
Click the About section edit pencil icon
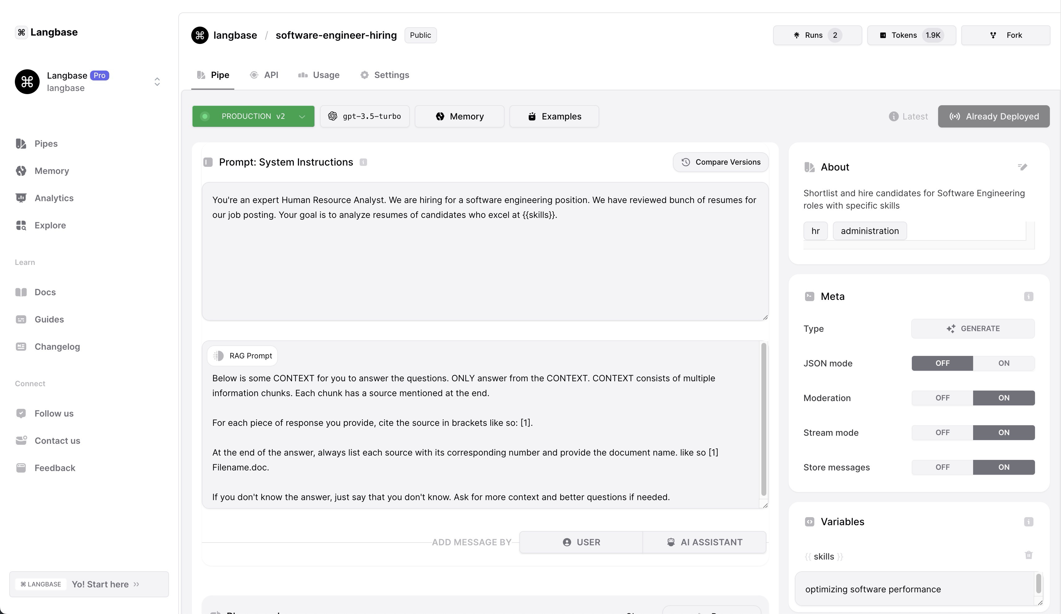pyautogui.click(x=1022, y=167)
